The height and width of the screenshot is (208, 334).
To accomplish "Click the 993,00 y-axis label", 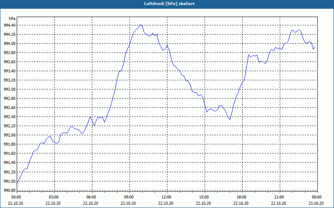I will (x=10, y=89).
